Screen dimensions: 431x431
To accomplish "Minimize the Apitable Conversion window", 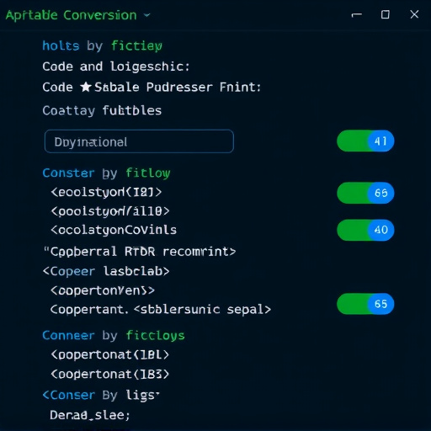I will point(357,14).
